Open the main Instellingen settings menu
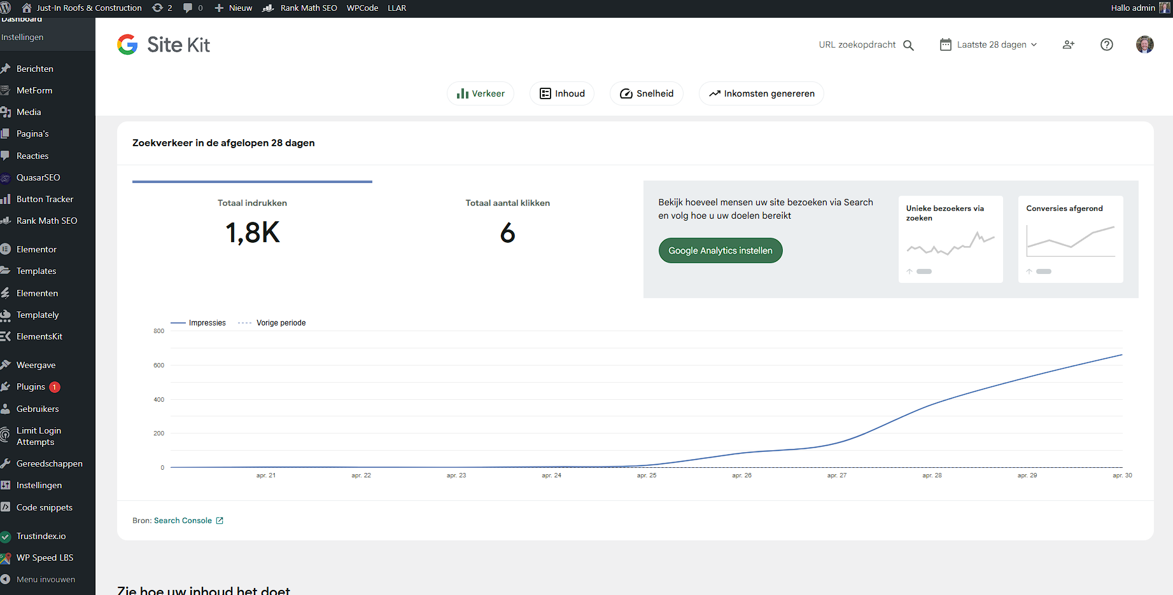 point(39,485)
